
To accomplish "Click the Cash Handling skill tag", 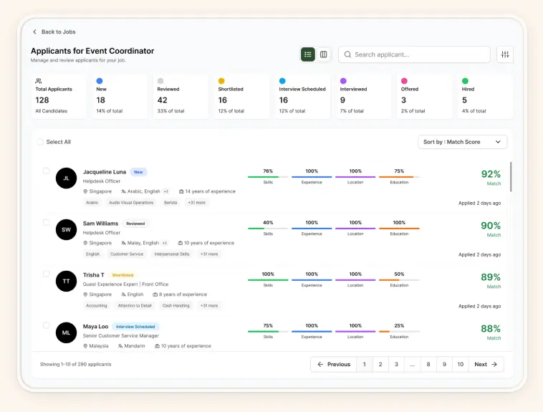I will tap(176, 306).
